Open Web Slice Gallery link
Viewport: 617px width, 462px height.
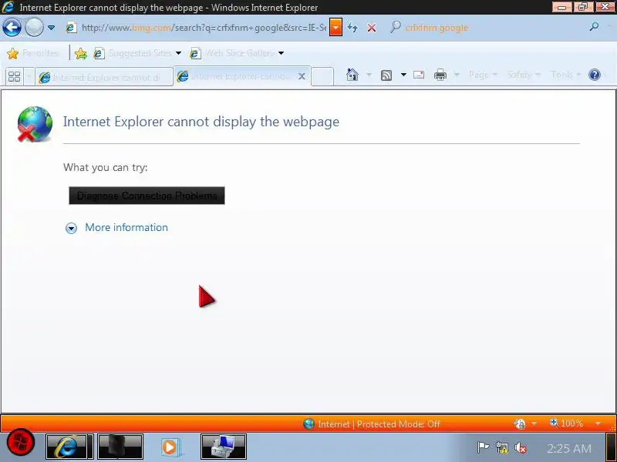click(232, 53)
